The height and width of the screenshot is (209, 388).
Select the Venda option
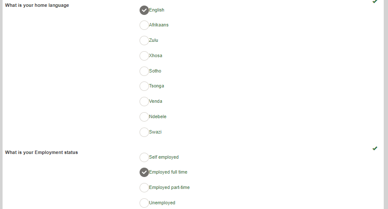(x=144, y=102)
